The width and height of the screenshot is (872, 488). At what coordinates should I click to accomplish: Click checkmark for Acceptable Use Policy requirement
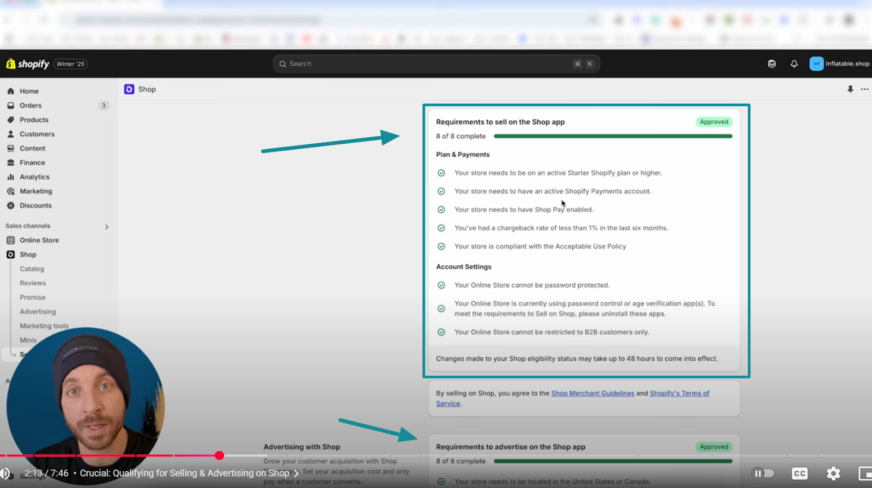click(x=441, y=246)
